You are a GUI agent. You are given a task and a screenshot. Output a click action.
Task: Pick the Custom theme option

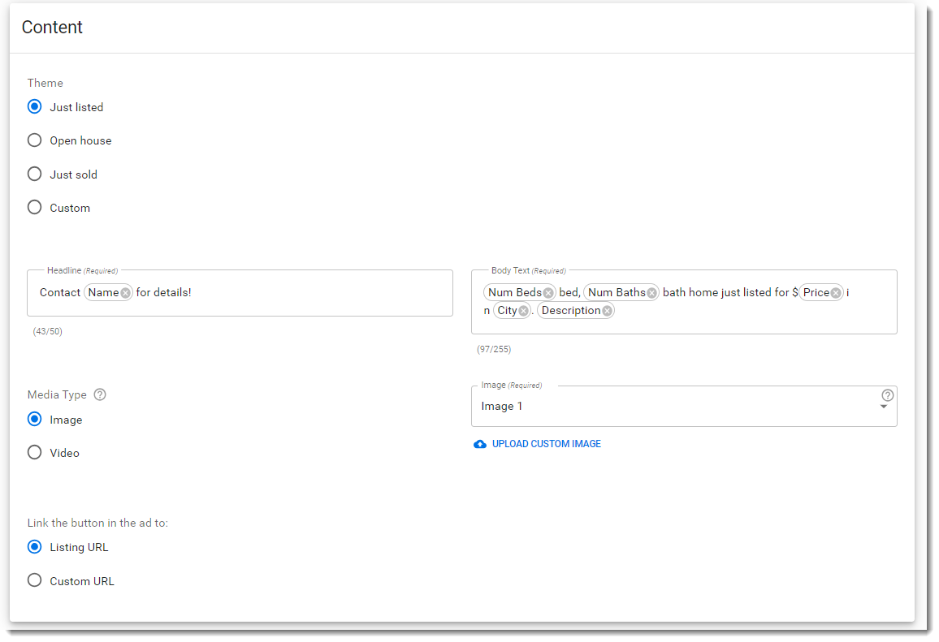tap(34, 207)
